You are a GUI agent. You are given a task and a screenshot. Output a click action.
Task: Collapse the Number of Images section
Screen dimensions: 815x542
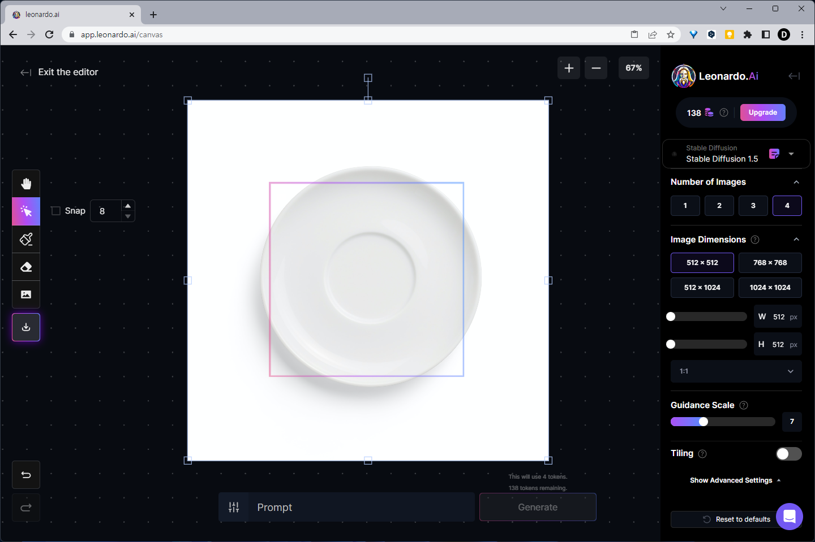(796, 182)
